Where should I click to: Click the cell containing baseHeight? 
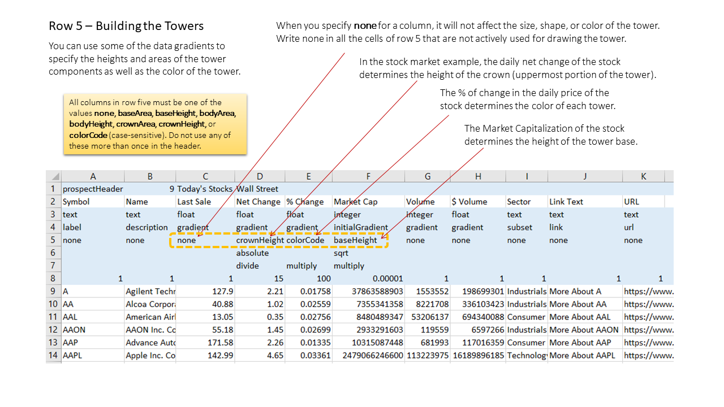tap(368, 240)
